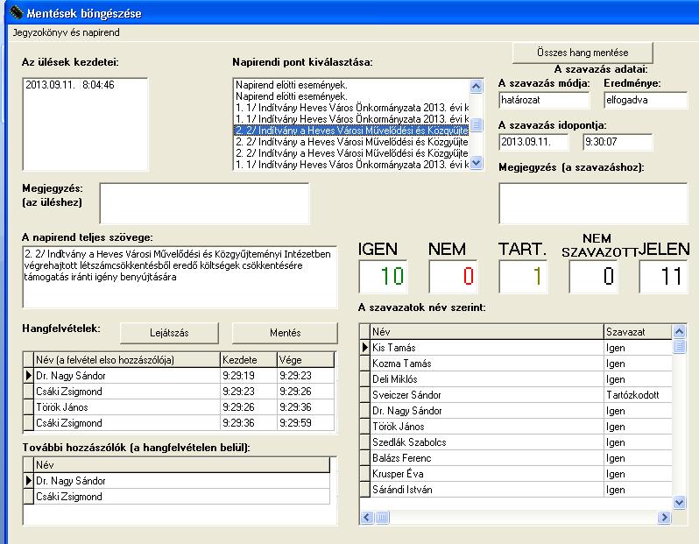Screen dimensions: 699x544
Task: Click the A szavazás módja field
Action: pyautogui.click(x=544, y=100)
